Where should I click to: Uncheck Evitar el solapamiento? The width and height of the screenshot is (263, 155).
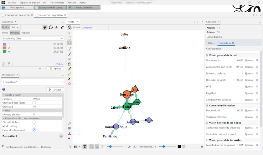pyautogui.click(x=34, y=130)
